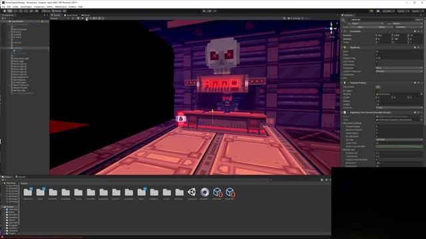Toggle the Capsule Collider enabled checkbox
This screenshot has height=239, width=426.
(x=347, y=83)
